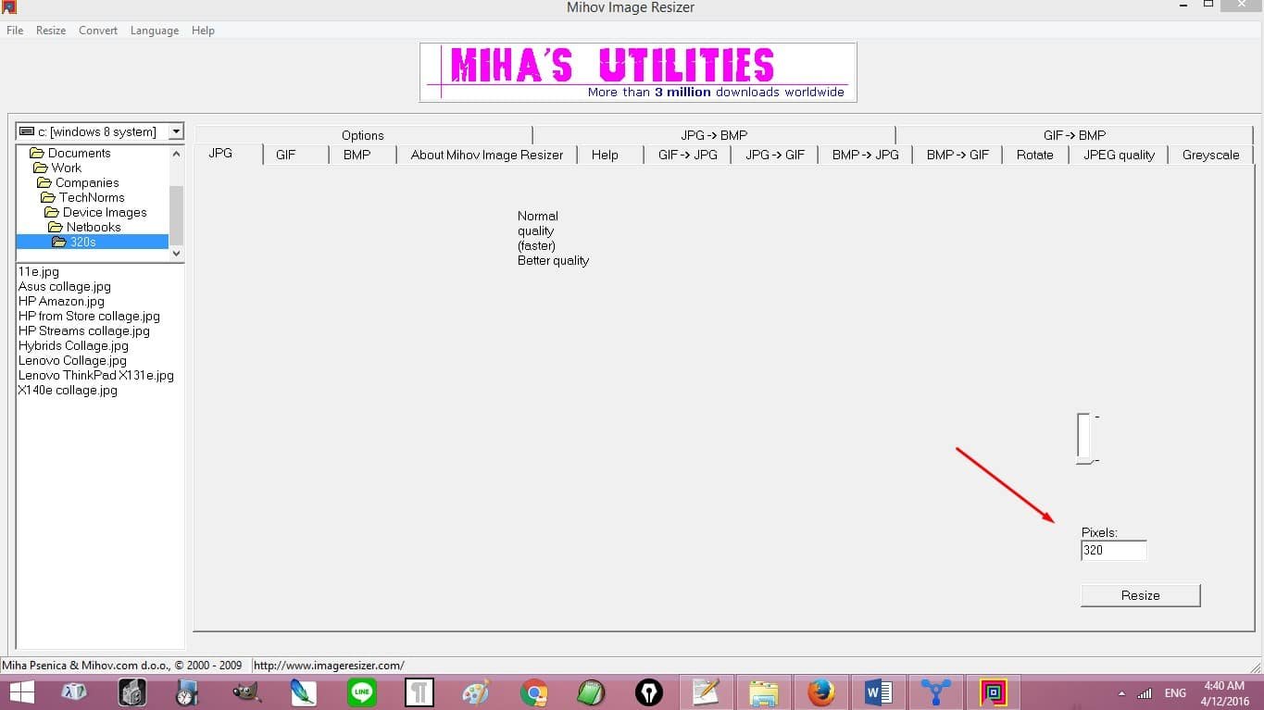Open the Rotate tab
The width and height of the screenshot is (1264, 710).
tap(1034, 155)
